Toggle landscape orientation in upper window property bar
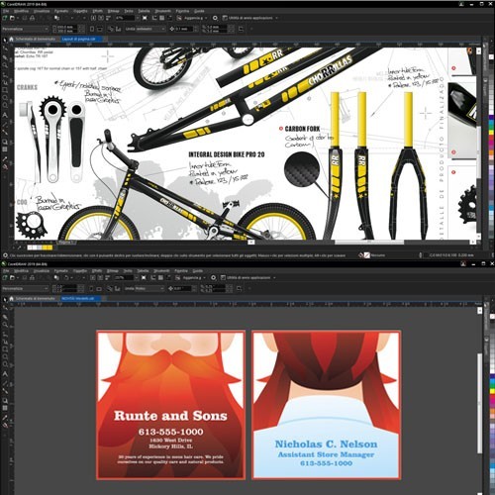The image size is (495, 495). click(x=100, y=29)
